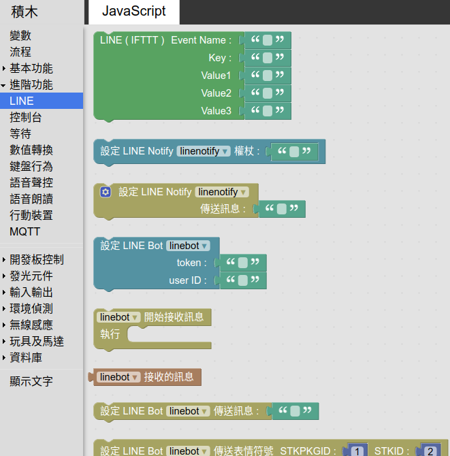Viewport: 450px width, 456px height.
Task: Open linenotify dropdown in the 傳送訊息 block
Action: [x=221, y=192]
